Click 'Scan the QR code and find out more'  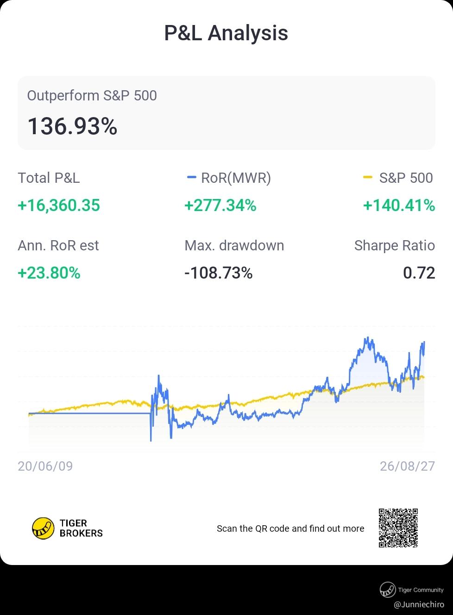[x=290, y=528]
